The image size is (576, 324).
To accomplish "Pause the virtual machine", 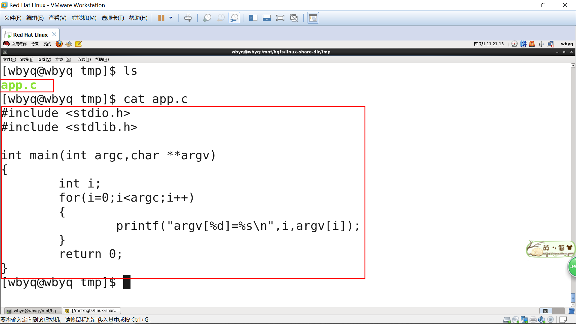I will (161, 18).
